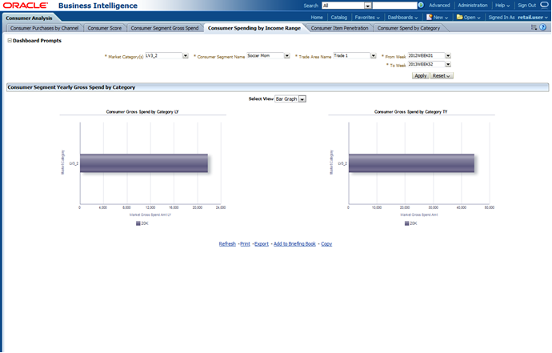Open the To Week dropdown
The image size is (552, 353).
click(448, 65)
